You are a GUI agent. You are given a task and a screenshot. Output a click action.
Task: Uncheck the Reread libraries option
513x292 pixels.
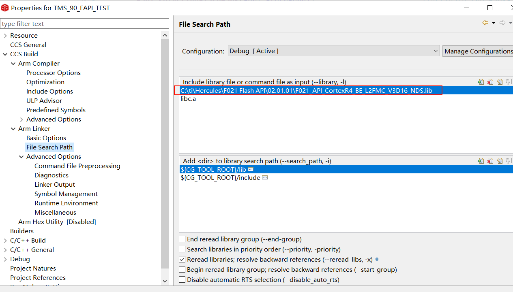pyautogui.click(x=182, y=260)
